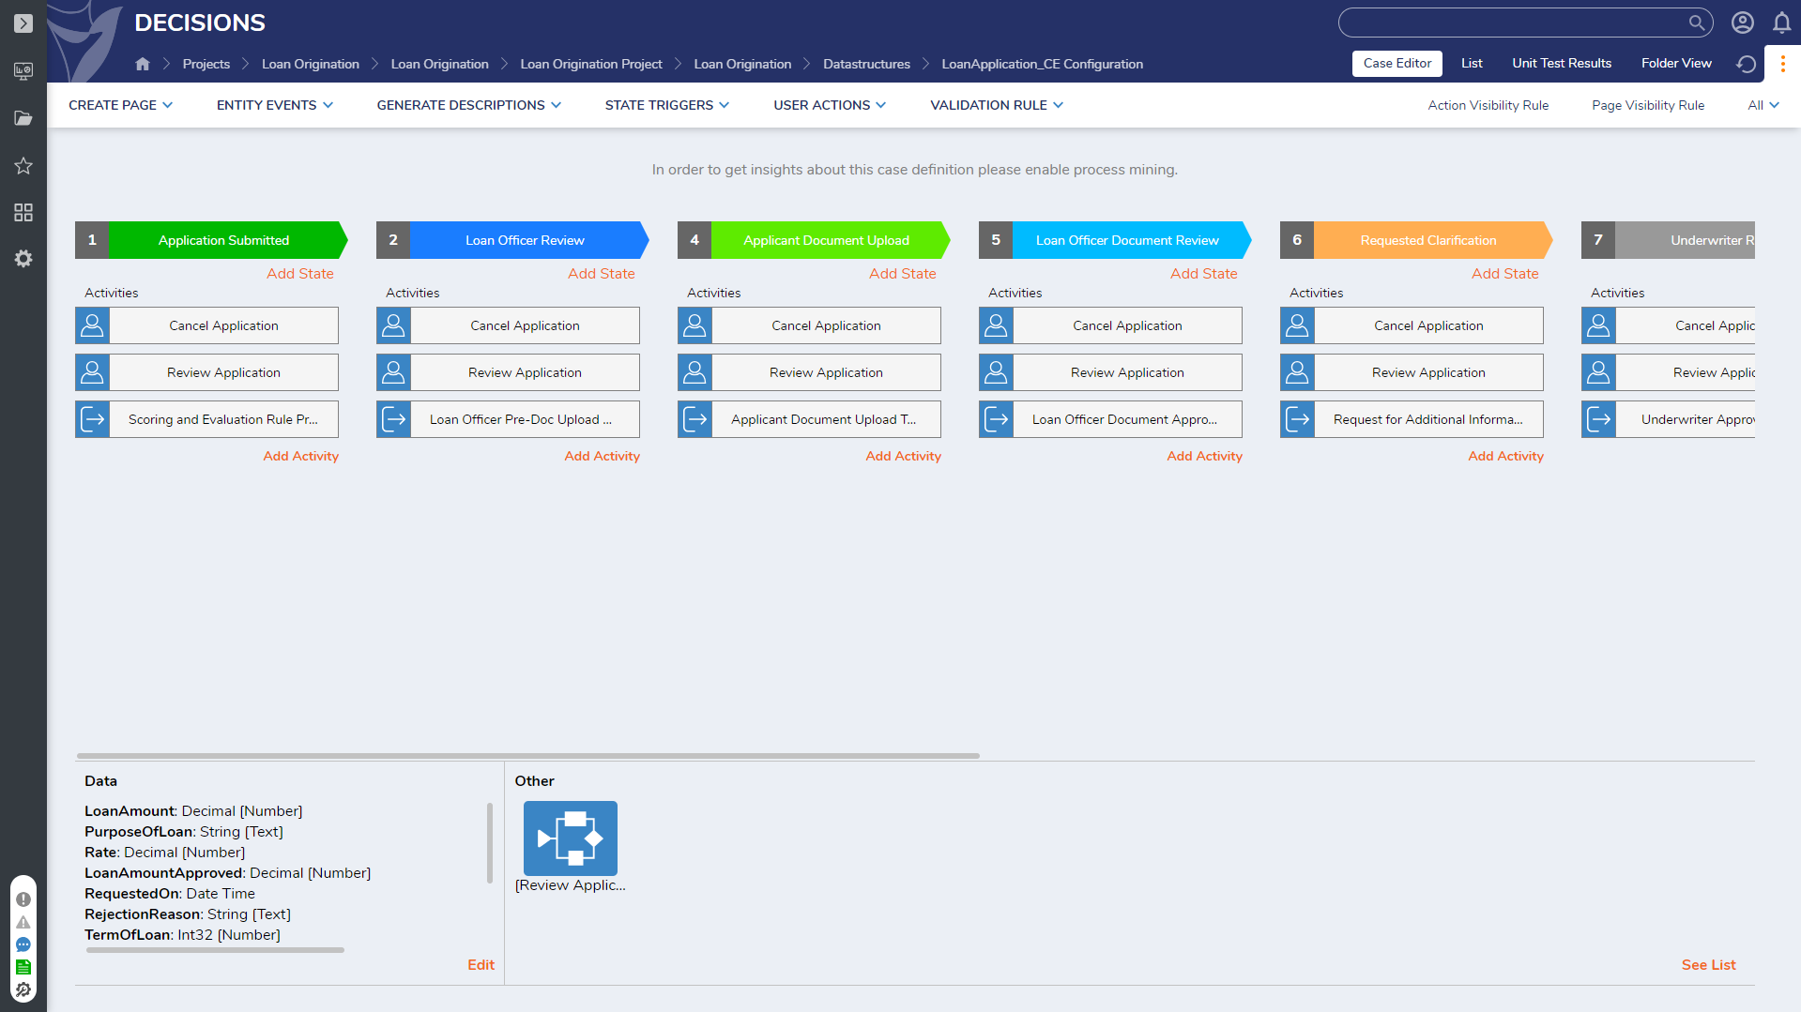This screenshot has height=1012, width=1801.
Task: Click the horizontal scrollbar under the states
Action: (x=527, y=756)
